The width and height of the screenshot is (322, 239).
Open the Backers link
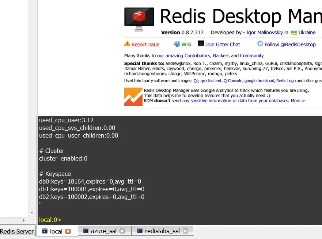pyautogui.click(x=221, y=56)
